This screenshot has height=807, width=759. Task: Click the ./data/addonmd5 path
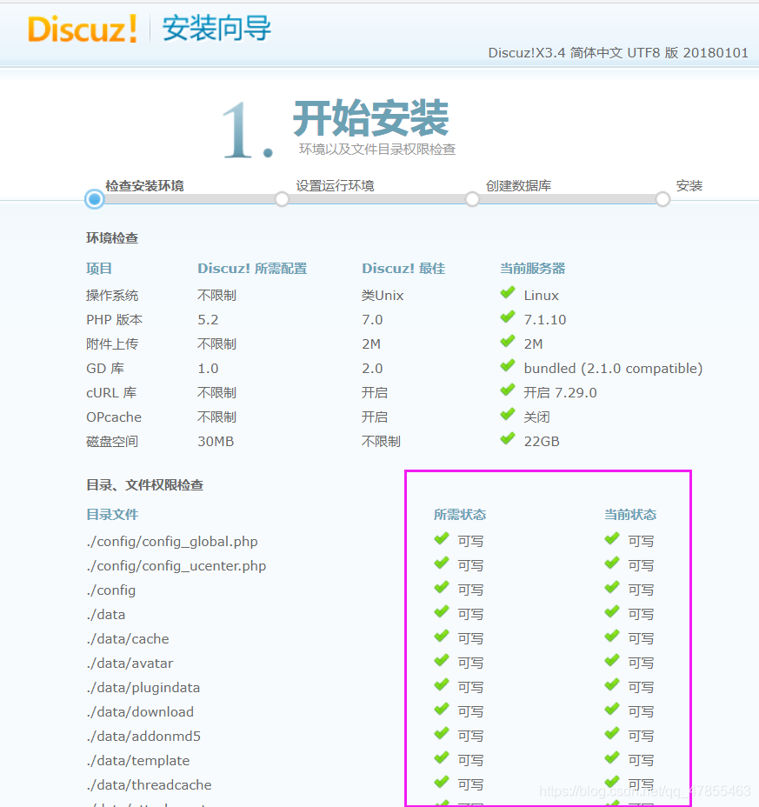click(x=143, y=737)
